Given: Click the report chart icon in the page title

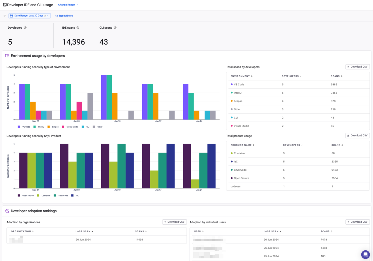Looking at the screenshot, I should pos(4,5).
